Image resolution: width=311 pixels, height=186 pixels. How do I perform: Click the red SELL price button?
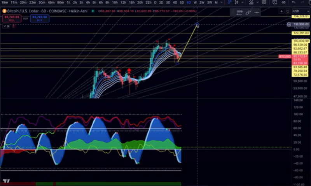click(x=11, y=18)
